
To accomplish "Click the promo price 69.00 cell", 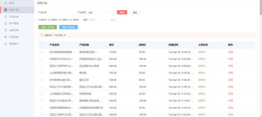I will coord(142,80).
